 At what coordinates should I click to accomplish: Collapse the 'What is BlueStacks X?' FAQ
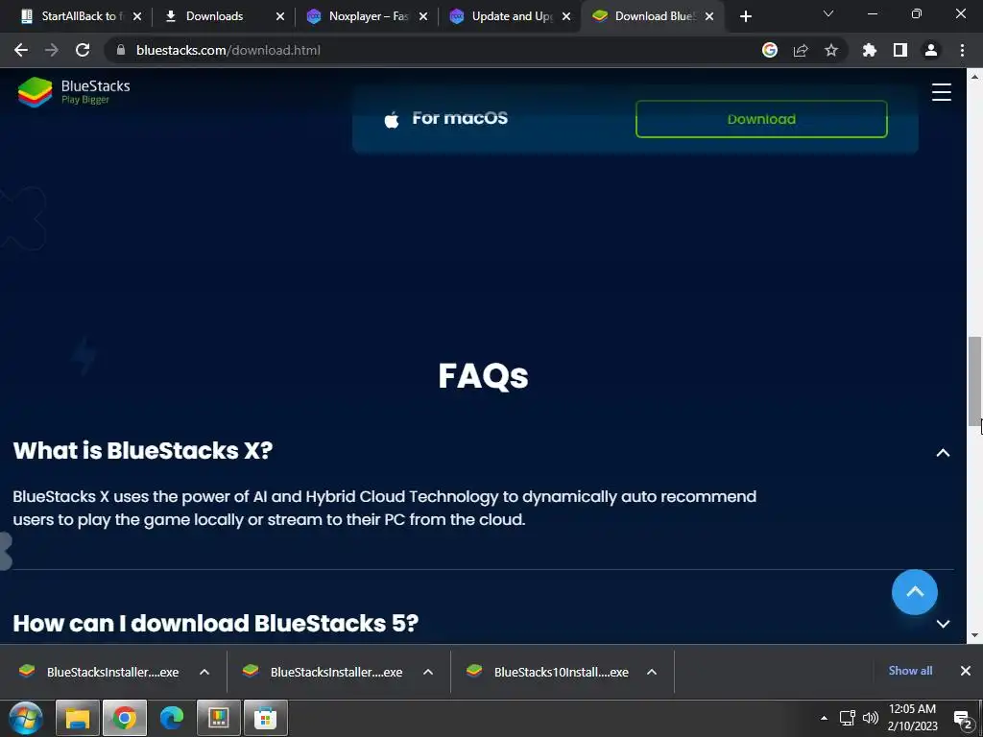pyautogui.click(x=943, y=453)
